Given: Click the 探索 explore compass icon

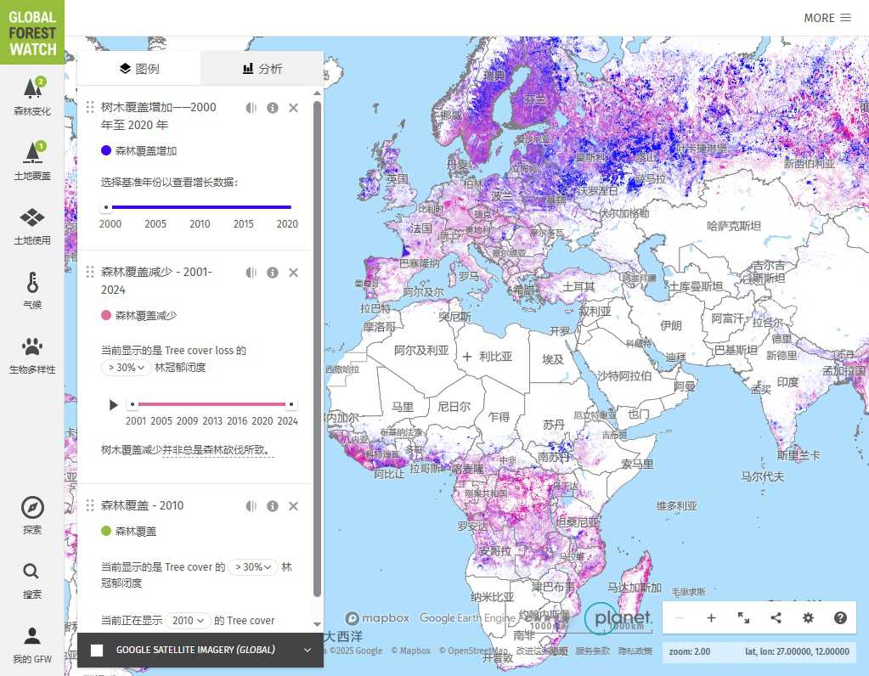Looking at the screenshot, I should (32, 514).
